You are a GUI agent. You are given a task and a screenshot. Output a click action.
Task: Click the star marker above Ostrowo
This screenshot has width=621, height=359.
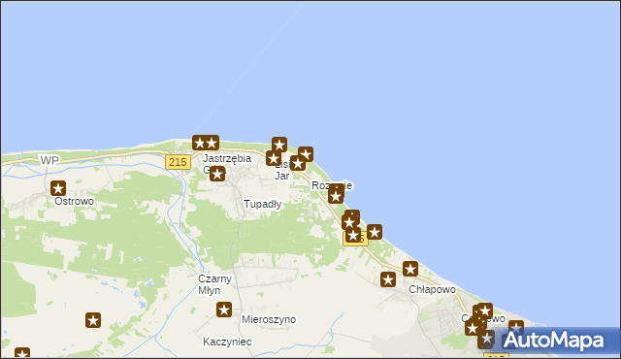click(x=58, y=188)
